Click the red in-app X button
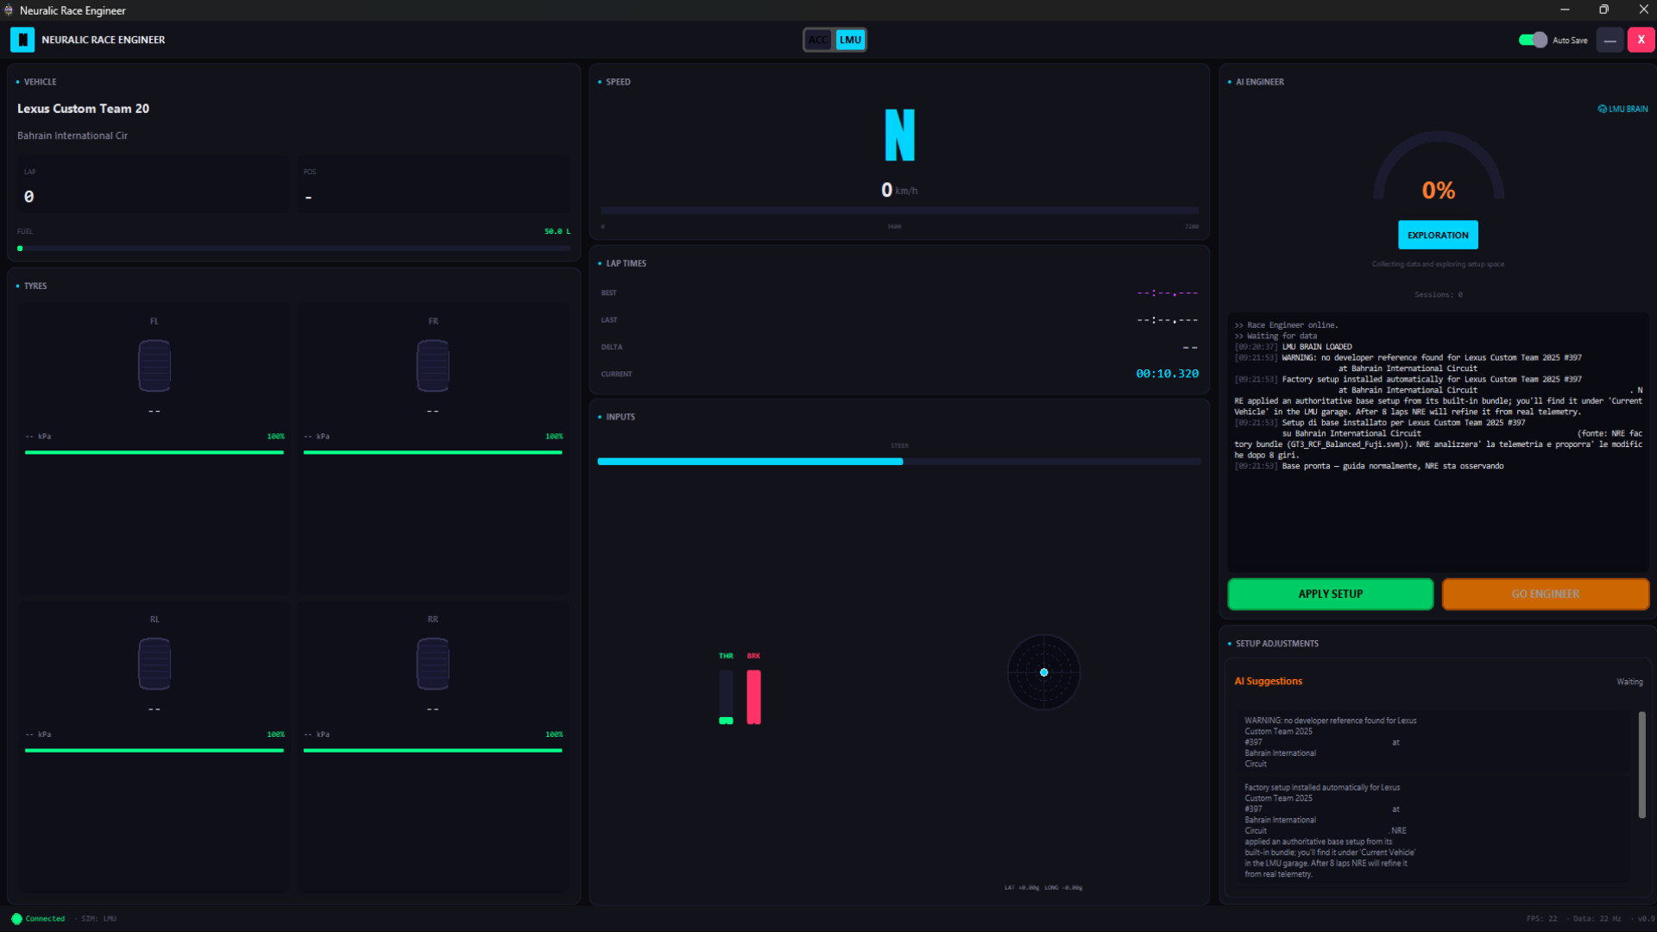The height and width of the screenshot is (932, 1657). point(1641,40)
